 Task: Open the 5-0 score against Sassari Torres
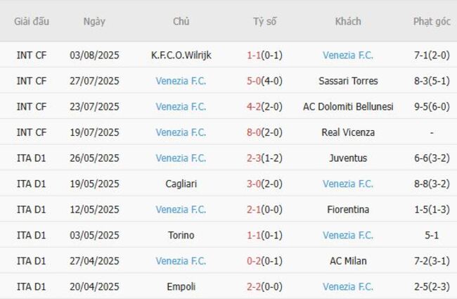[255, 81]
